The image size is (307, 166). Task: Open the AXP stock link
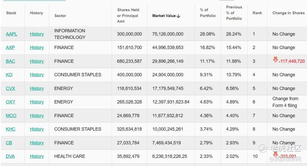[x=10, y=48]
